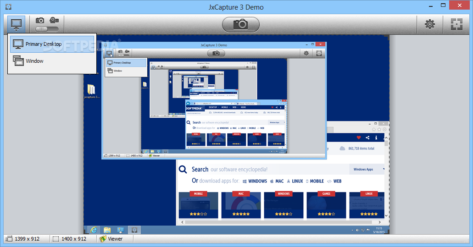Select Window in nested preview menu

click(x=127, y=71)
